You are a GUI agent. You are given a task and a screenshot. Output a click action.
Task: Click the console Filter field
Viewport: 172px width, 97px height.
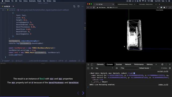click(129, 68)
